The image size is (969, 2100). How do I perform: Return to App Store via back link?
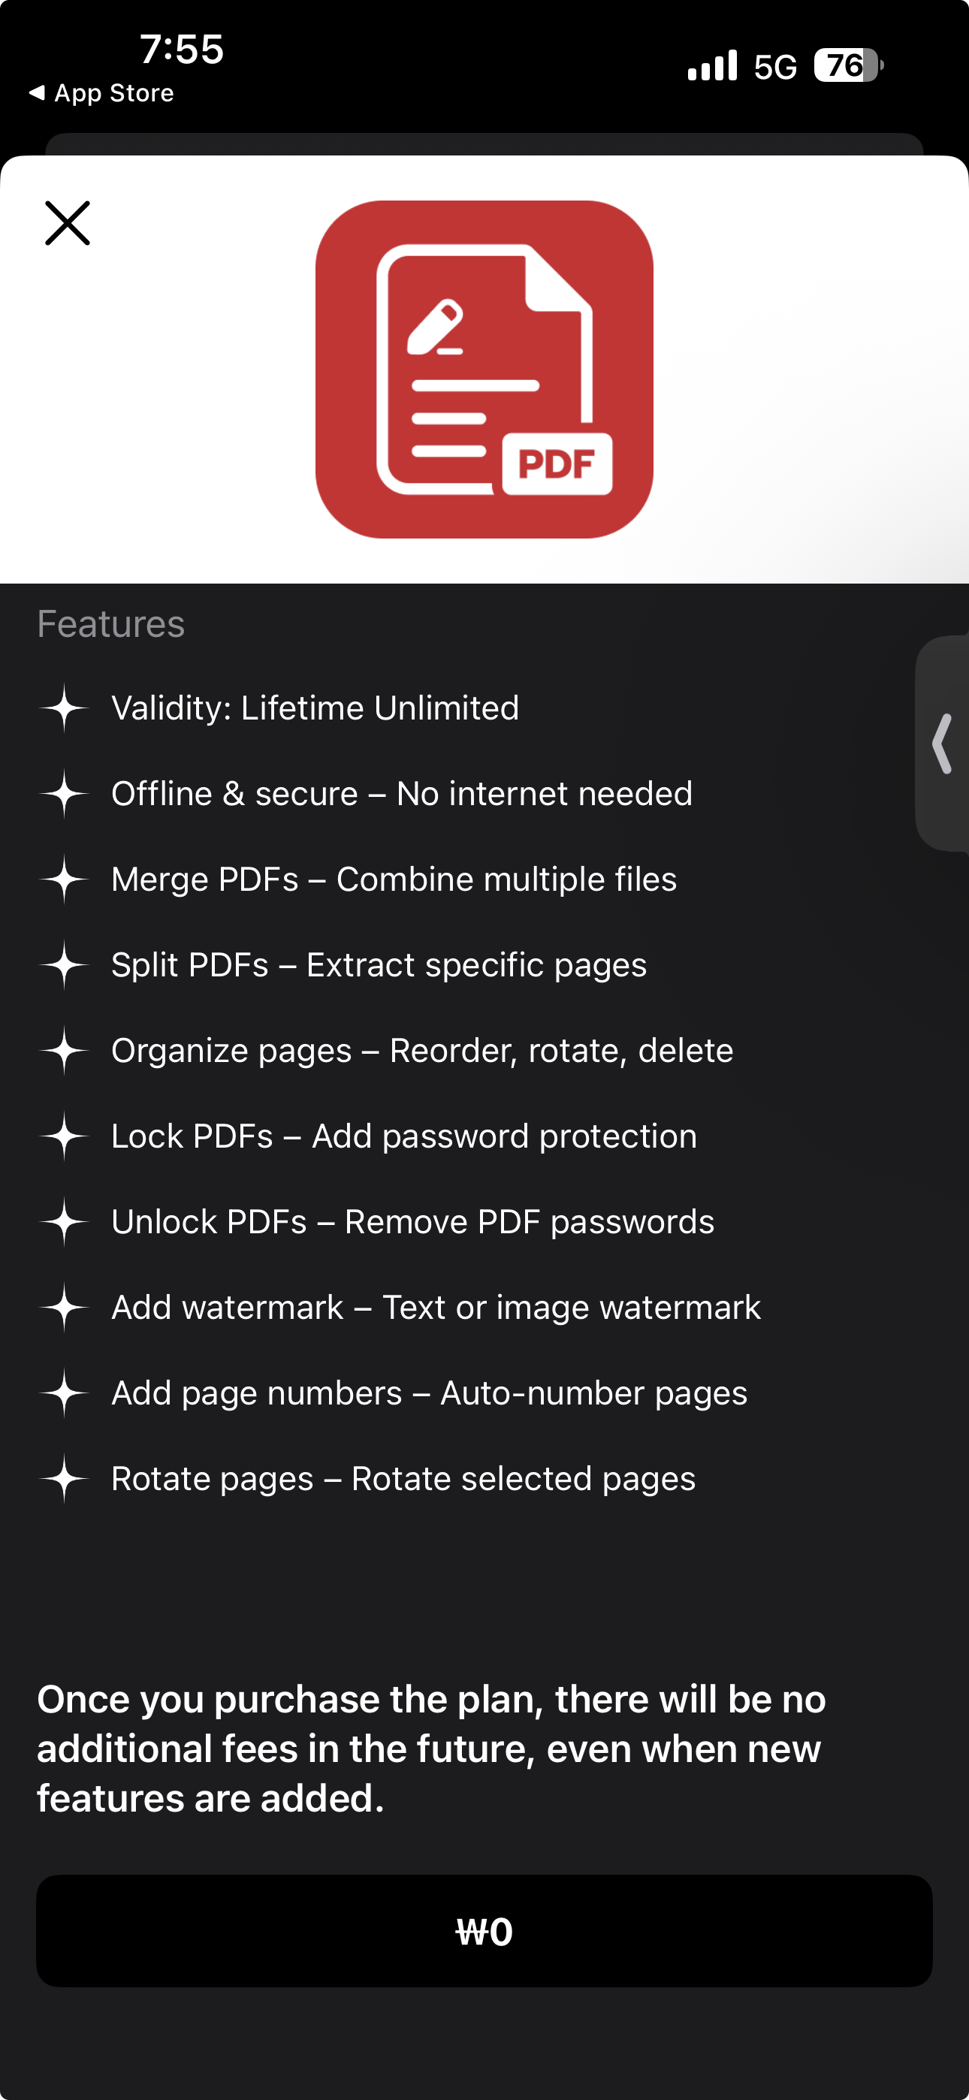point(101,93)
